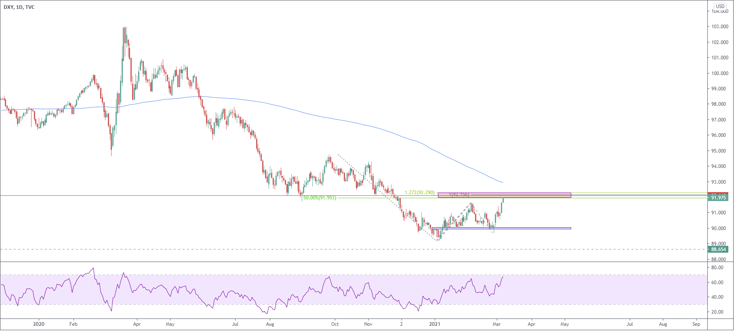The height and width of the screenshot is (331, 734).
Task: Click the 2020 label on time axis
Action: tap(39, 324)
